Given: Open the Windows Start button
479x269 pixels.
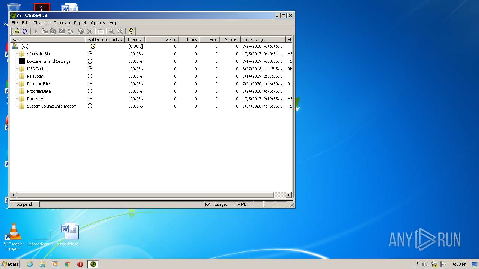Looking at the screenshot, I should (x=10, y=264).
